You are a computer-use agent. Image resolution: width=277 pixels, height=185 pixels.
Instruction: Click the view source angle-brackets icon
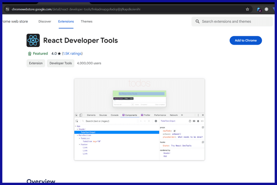(202, 121)
